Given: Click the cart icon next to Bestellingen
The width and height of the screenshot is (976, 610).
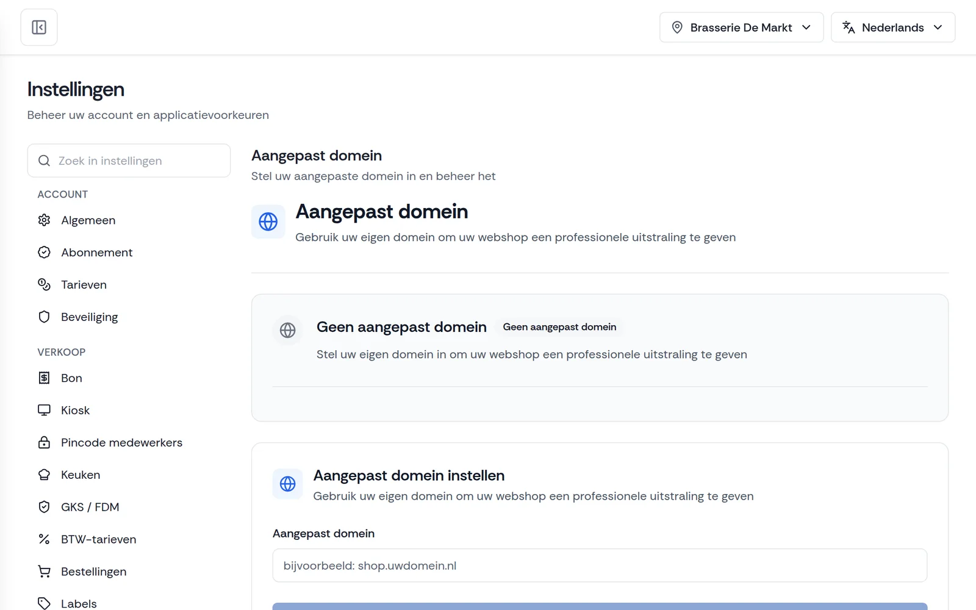Looking at the screenshot, I should (44, 572).
